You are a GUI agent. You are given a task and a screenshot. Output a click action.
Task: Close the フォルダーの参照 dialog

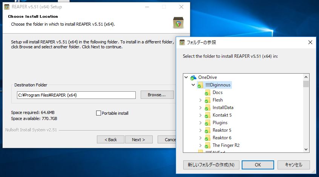(310, 42)
